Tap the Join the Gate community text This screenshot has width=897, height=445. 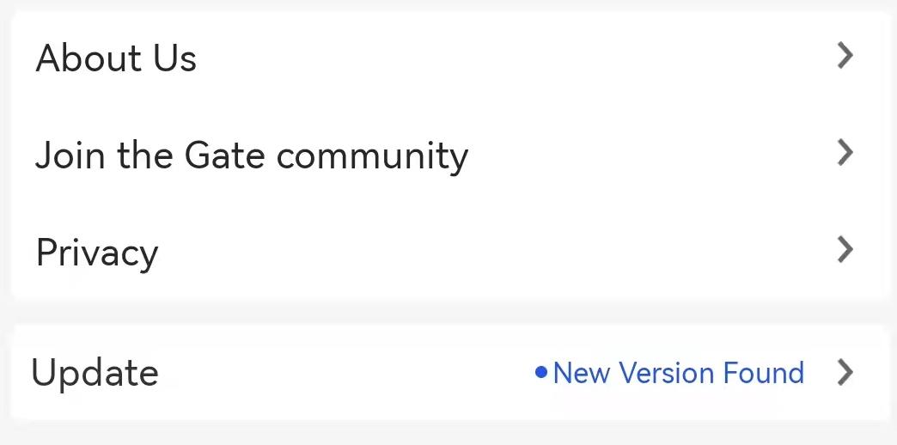[251, 155]
